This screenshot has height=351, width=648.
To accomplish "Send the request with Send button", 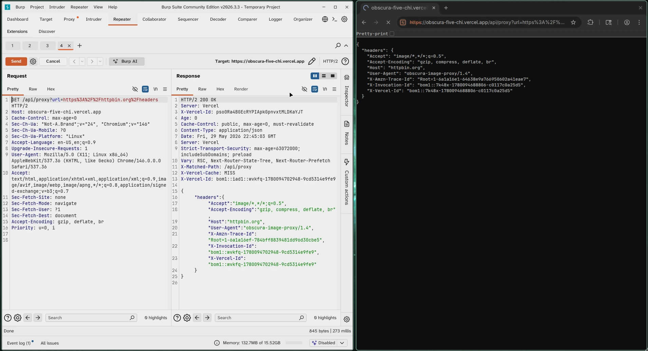I will (x=16, y=61).
